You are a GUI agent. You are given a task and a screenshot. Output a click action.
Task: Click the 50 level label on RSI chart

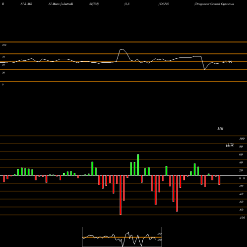click(x=3, y=65)
